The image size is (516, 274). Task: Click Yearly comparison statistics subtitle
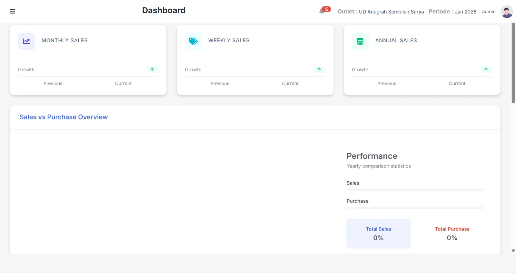pos(379,166)
